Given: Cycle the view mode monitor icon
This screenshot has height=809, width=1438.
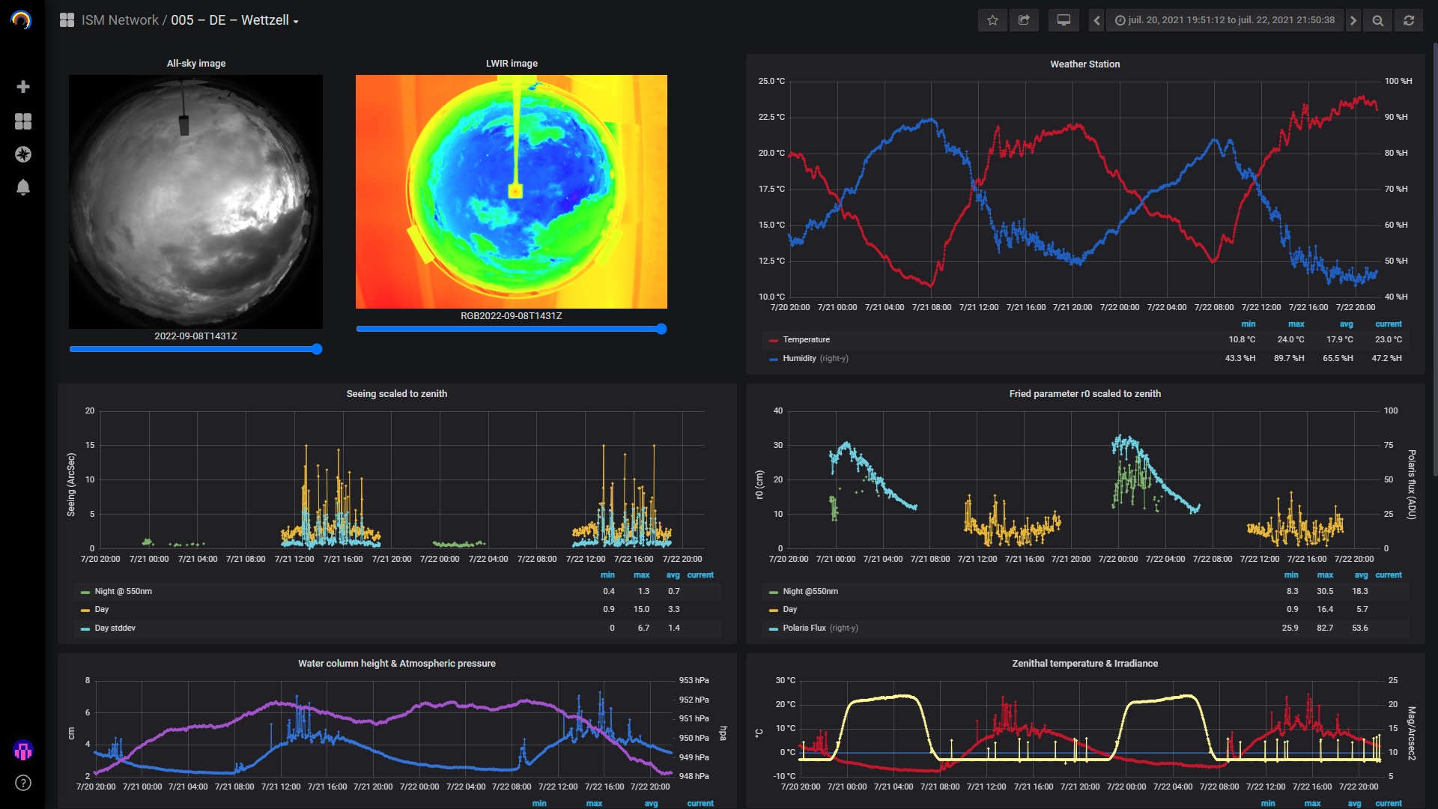Looking at the screenshot, I should 1064,20.
